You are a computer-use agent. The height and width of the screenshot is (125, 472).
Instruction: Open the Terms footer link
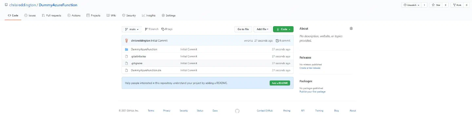(151, 111)
